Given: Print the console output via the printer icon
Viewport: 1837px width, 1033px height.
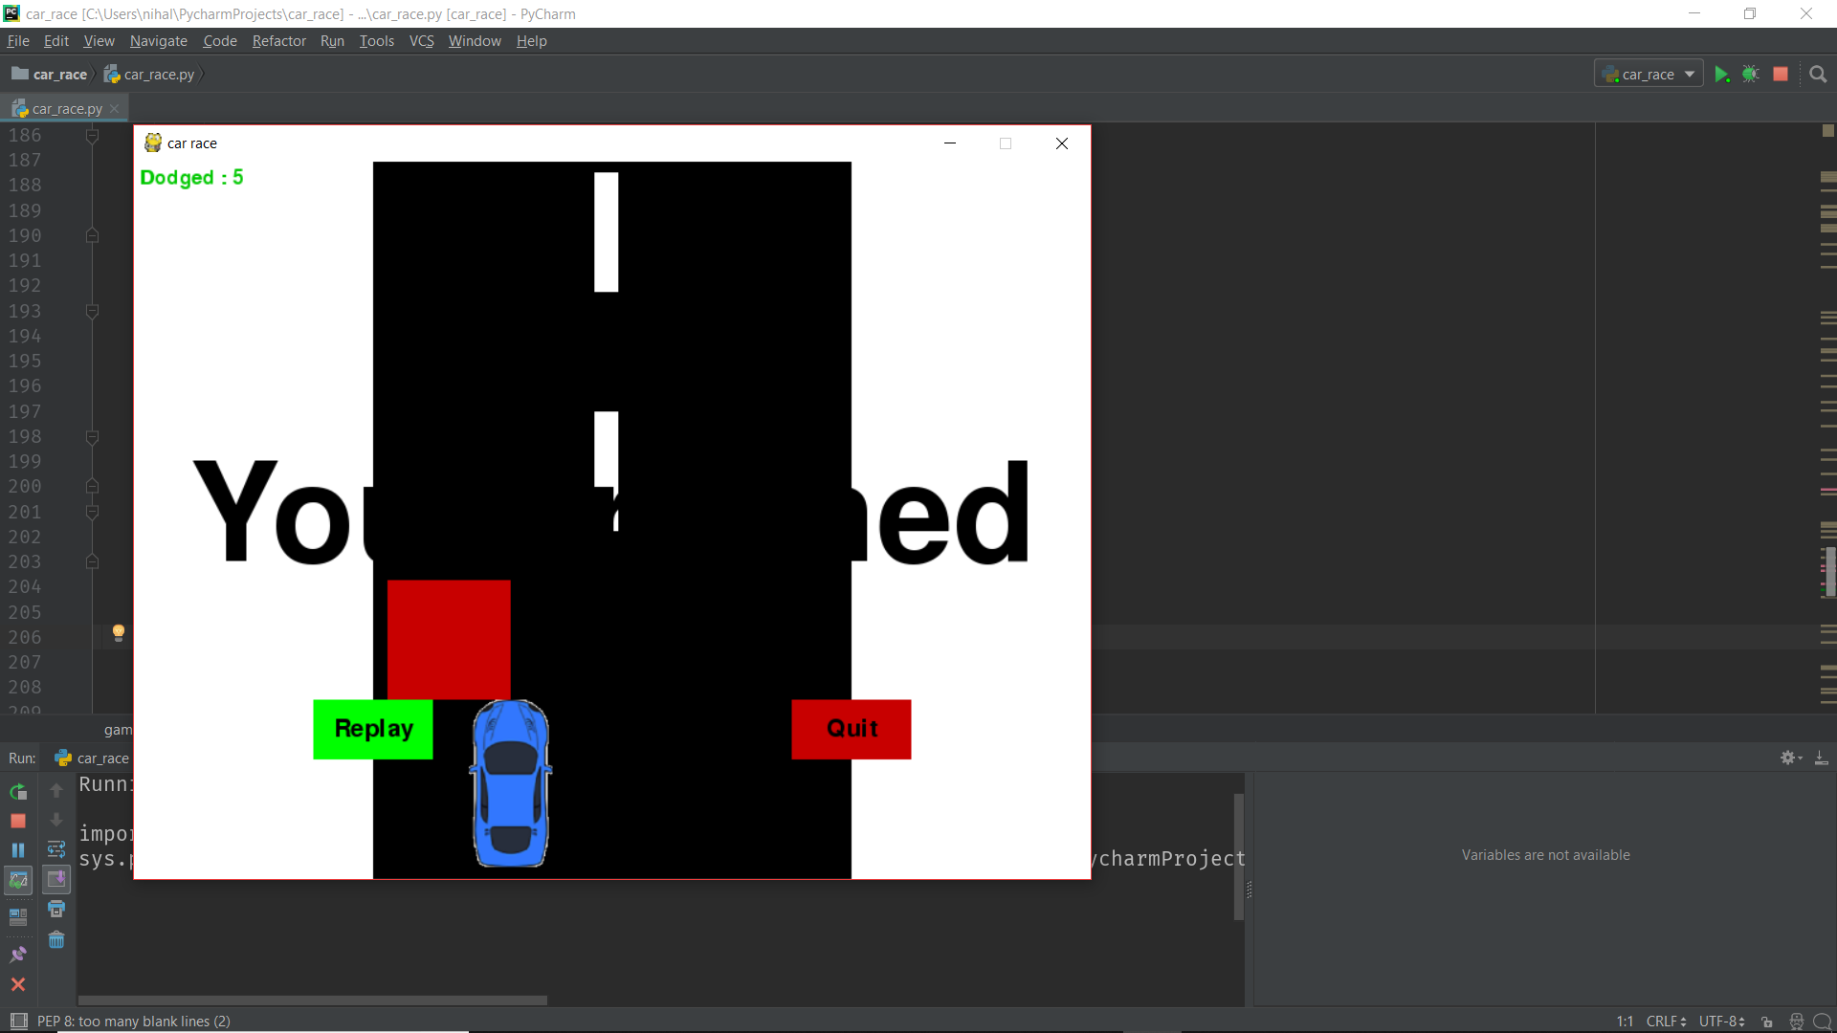Looking at the screenshot, I should pyautogui.click(x=56, y=910).
